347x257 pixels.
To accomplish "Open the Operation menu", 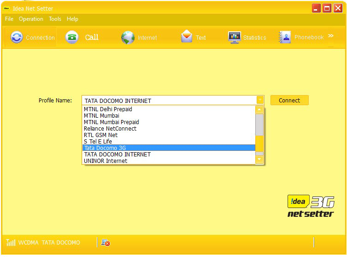I will (31, 19).
